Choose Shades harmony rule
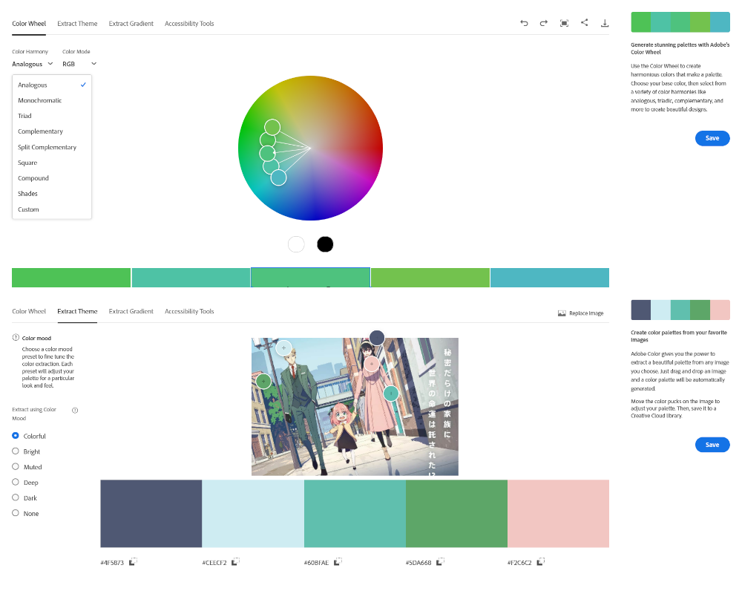This screenshot has height=594, width=742. coord(52,194)
